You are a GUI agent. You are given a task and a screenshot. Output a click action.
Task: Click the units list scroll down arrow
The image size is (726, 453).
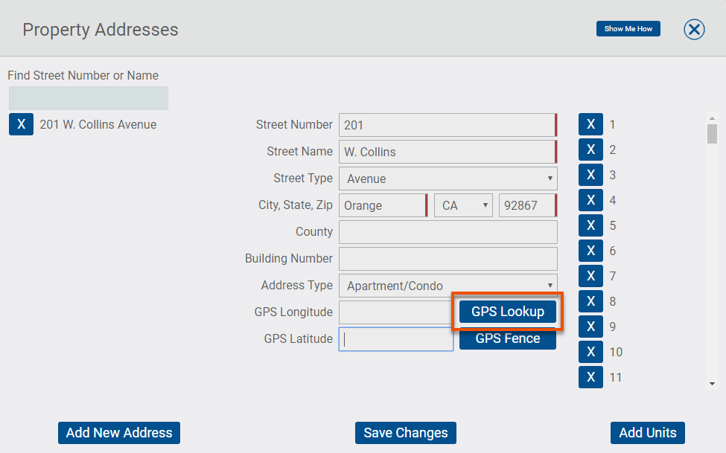(712, 384)
